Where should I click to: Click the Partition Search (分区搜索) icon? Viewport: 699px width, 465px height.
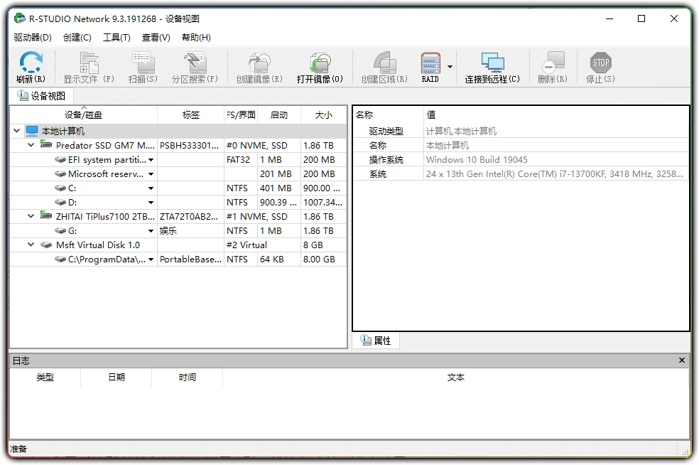pyautogui.click(x=195, y=63)
